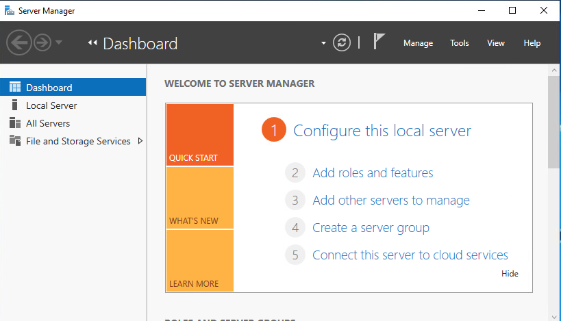
Task: Click the File and Storage Services icon
Action: [14, 140]
